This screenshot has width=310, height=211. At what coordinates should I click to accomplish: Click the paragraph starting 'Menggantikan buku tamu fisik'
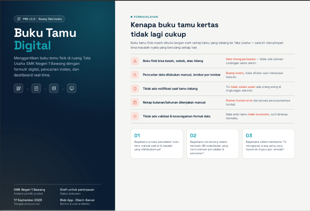point(52,67)
